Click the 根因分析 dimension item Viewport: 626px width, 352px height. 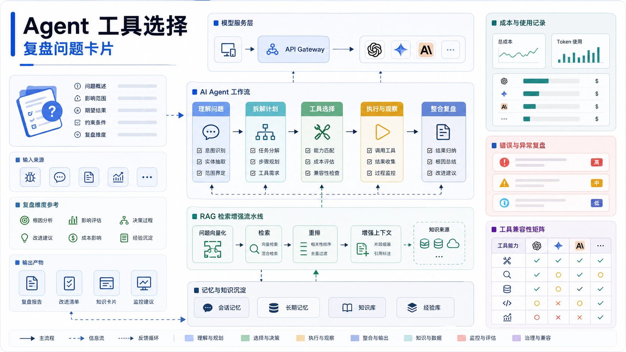coord(36,220)
